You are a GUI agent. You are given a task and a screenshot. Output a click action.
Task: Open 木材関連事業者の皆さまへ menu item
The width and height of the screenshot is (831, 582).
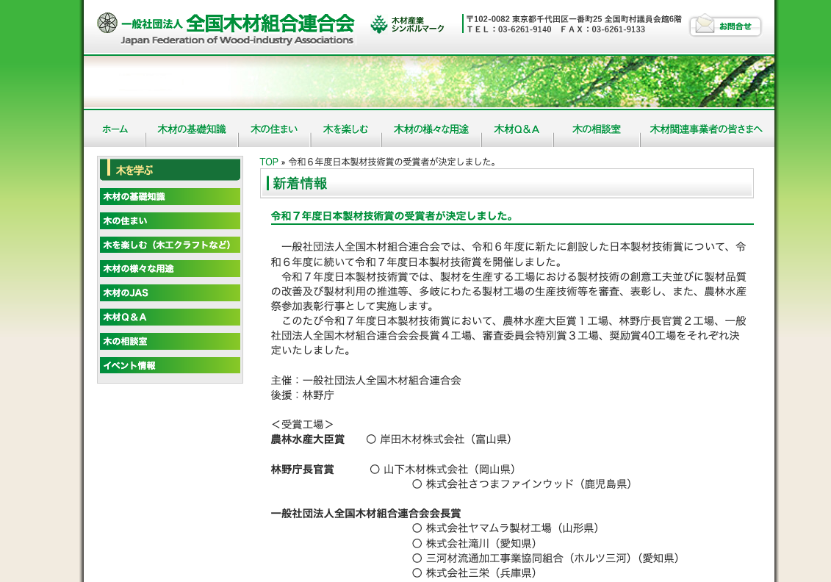(706, 129)
